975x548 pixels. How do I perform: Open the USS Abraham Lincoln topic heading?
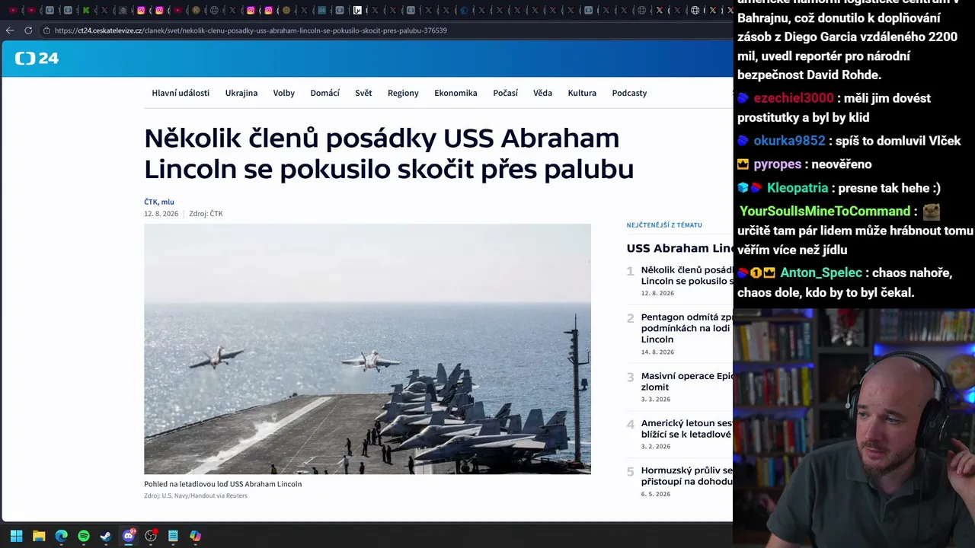coord(679,248)
